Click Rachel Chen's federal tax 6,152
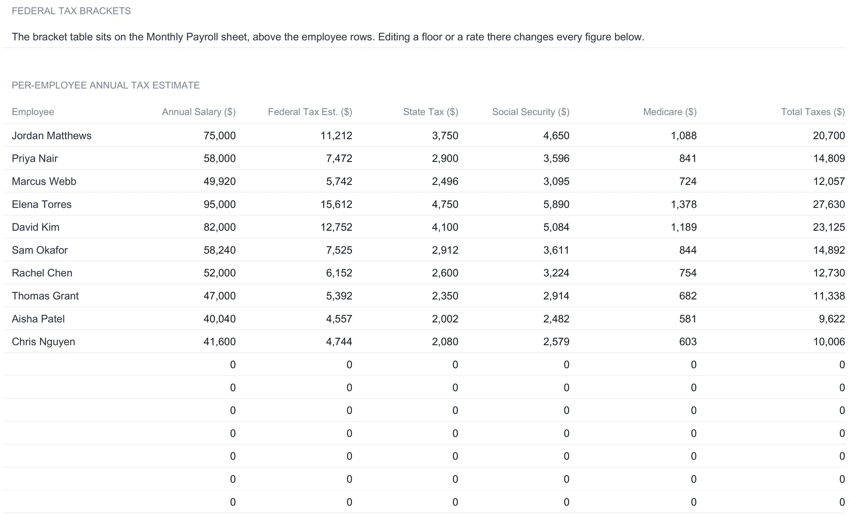Image resolution: width=850 pixels, height=517 pixels. tap(339, 273)
